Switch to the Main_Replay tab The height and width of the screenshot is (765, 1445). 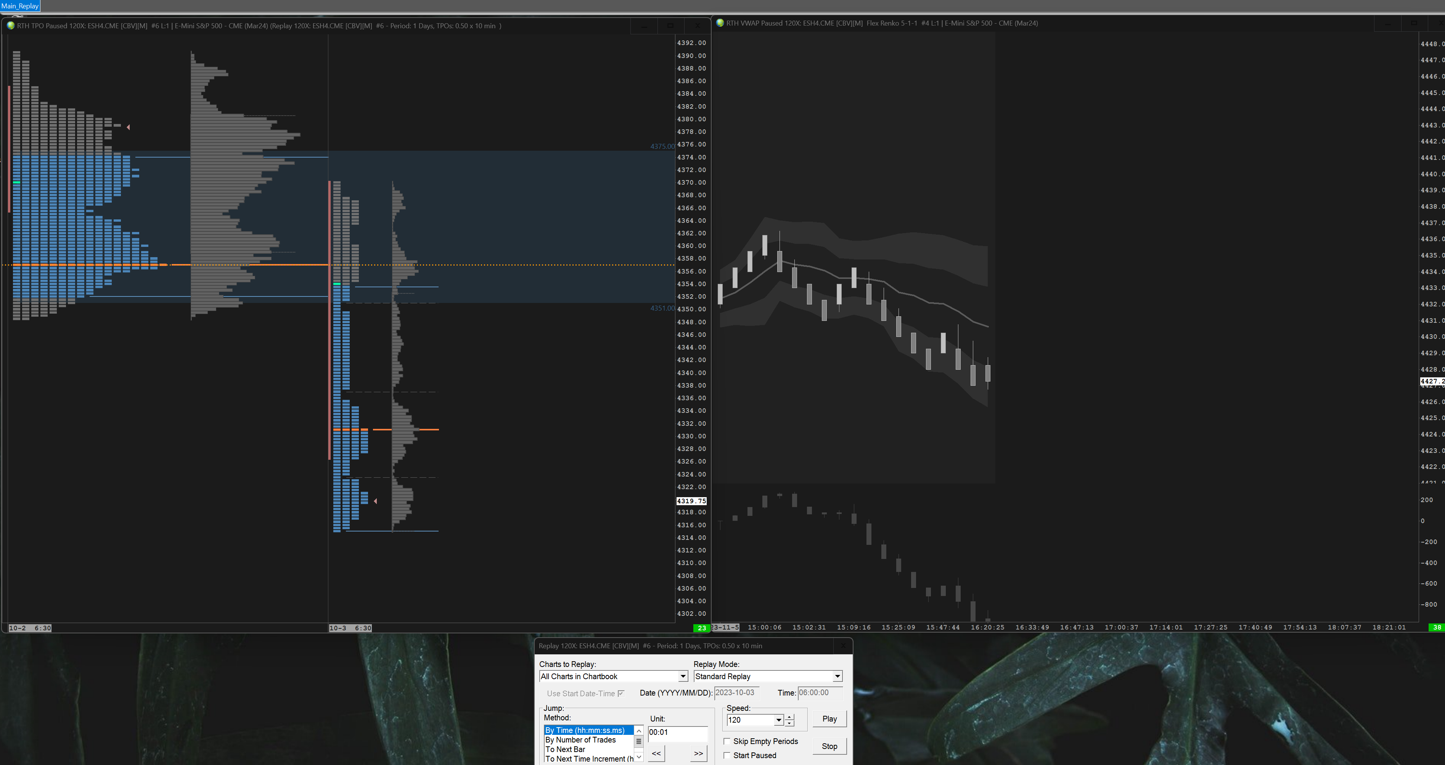click(x=20, y=6)
